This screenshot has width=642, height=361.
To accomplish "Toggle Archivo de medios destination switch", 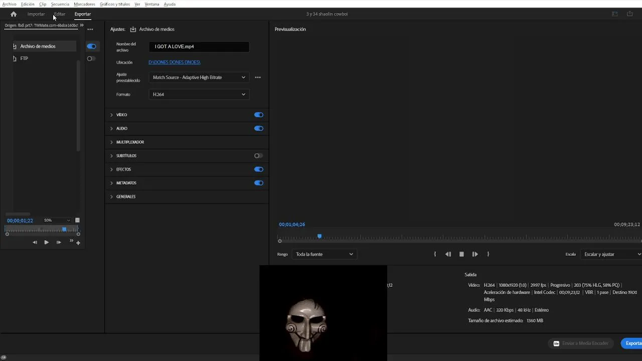I will click(91, 46).
